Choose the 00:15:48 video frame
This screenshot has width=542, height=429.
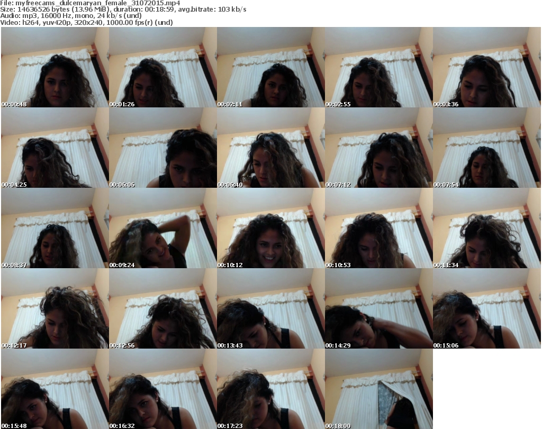pyautogui.click(x=55, y=389)
